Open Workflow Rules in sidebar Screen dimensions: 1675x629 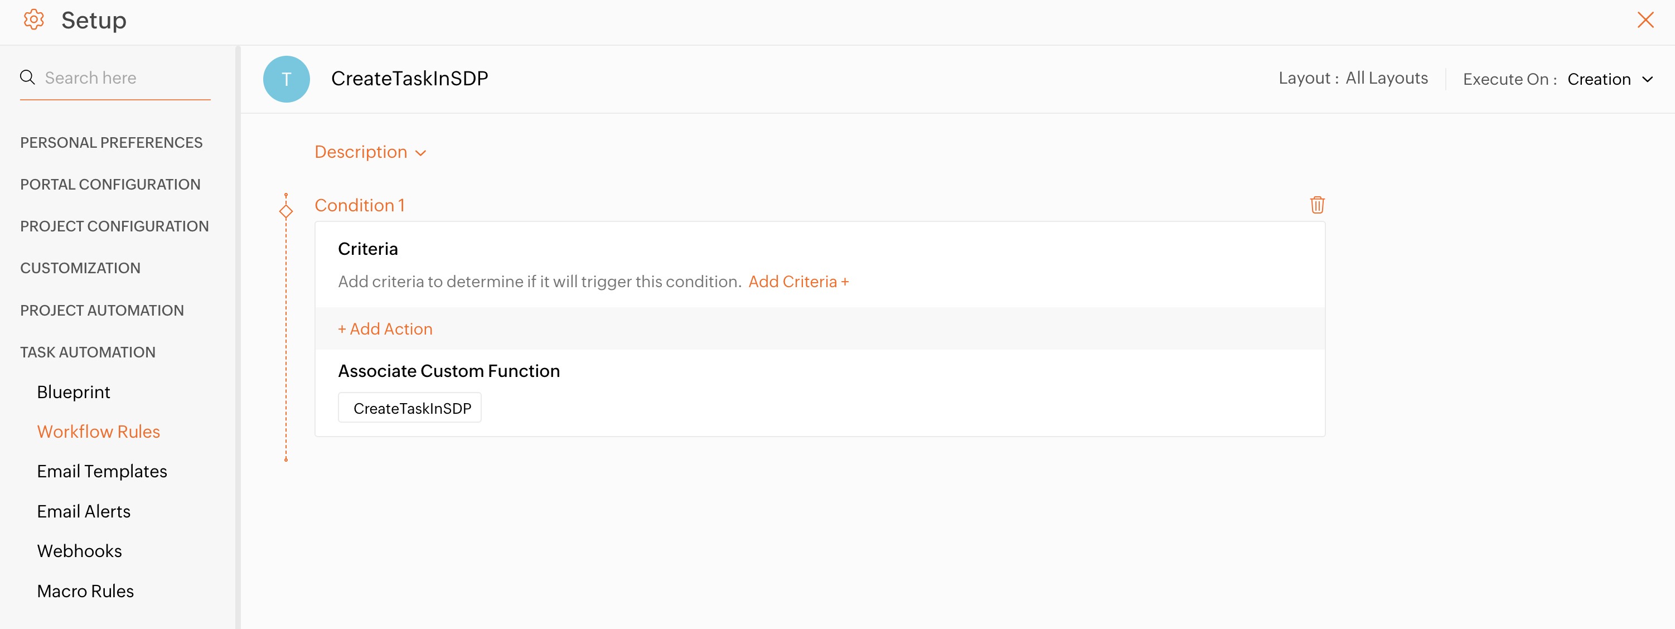(98, 431)
